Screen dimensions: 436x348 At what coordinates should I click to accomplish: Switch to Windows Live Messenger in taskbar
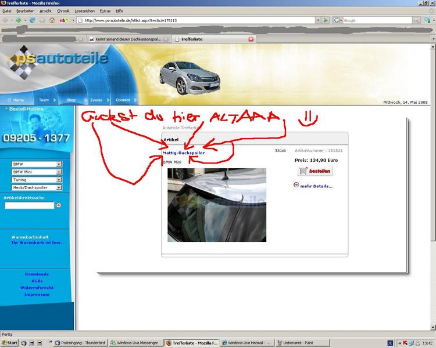pyautogui.click(x=136, y=343)
